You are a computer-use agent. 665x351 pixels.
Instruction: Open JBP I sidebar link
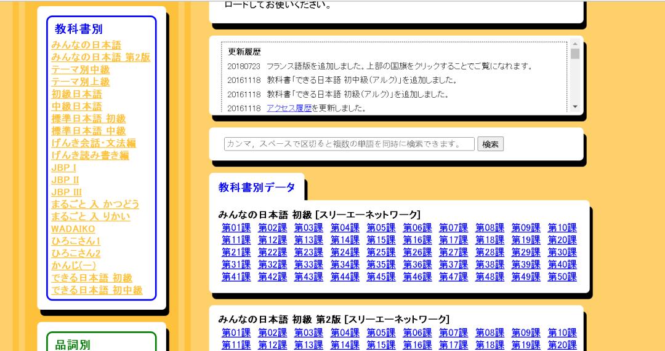63,168
